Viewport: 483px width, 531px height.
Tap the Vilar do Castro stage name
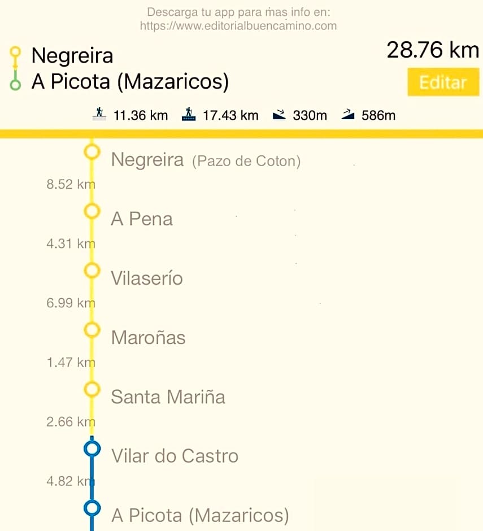(175, 456)
